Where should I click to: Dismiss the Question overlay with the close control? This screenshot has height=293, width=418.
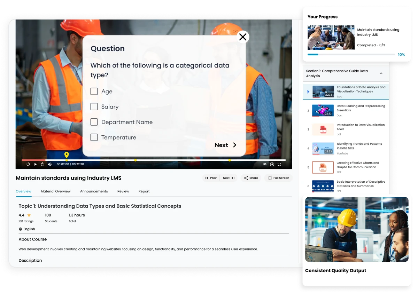(243, 37)
